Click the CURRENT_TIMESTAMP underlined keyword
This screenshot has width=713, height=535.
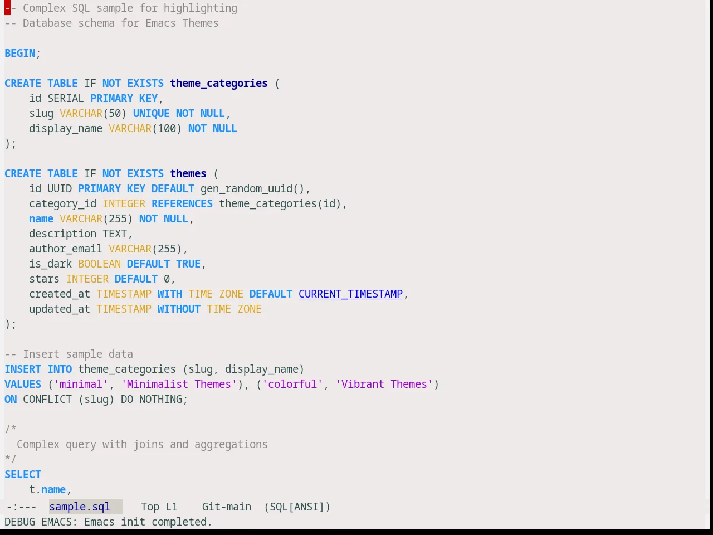[350, 294]
